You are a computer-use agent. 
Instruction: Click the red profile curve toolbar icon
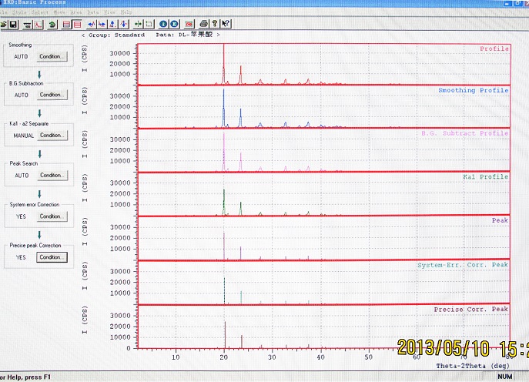click(39, 24)
